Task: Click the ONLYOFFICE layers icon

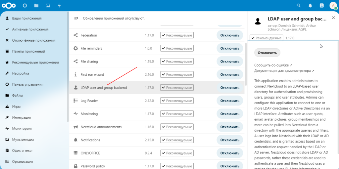Action: [x=75, y=153]
